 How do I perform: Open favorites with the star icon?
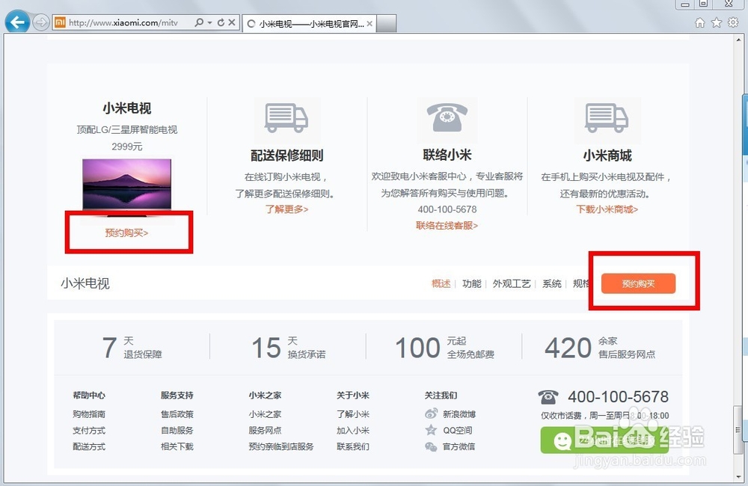click(717, 22)
